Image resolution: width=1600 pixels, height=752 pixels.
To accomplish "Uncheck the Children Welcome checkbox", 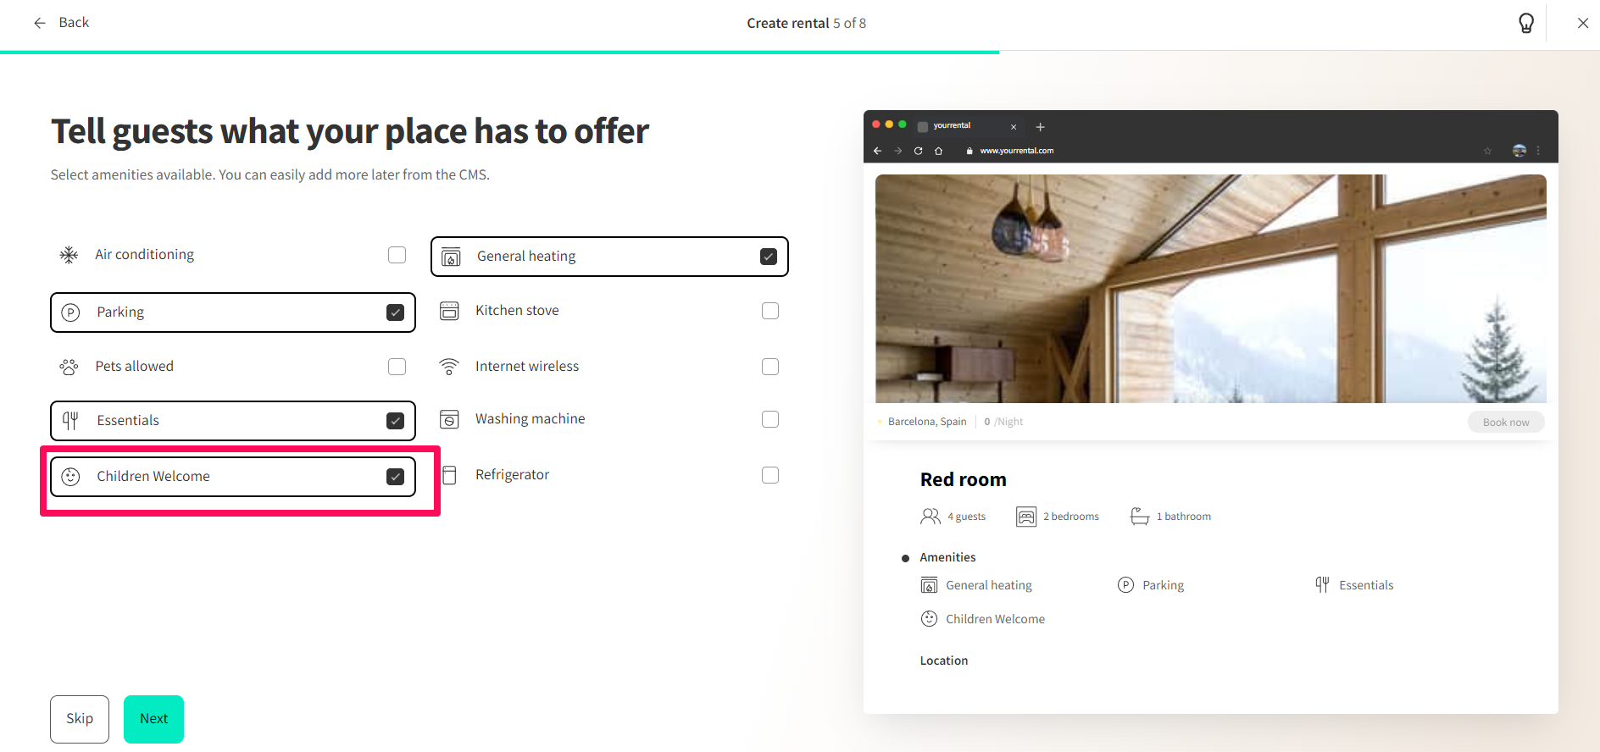I will tap(395, 477).
